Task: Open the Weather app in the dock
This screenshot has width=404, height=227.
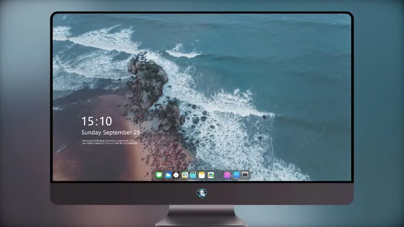Action: pyautogui.click(x=168, y=175)
